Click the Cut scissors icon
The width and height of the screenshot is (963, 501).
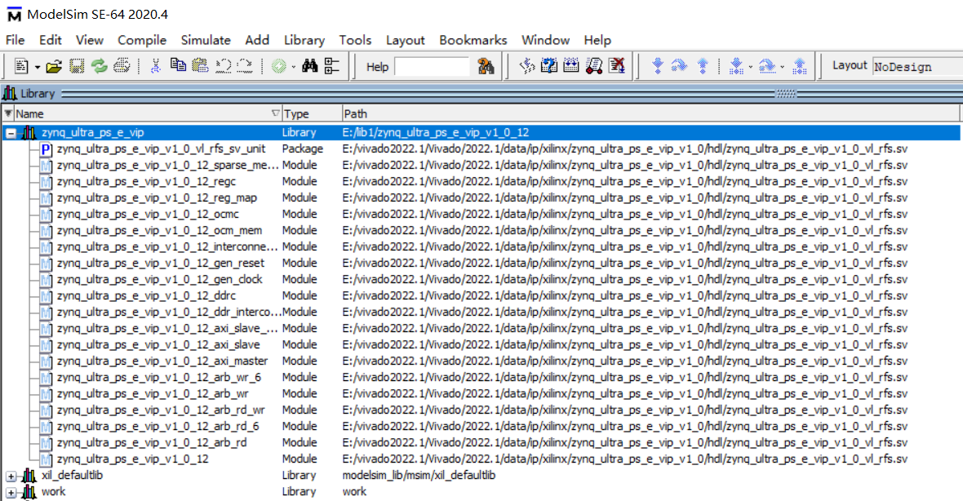(156, 66)
